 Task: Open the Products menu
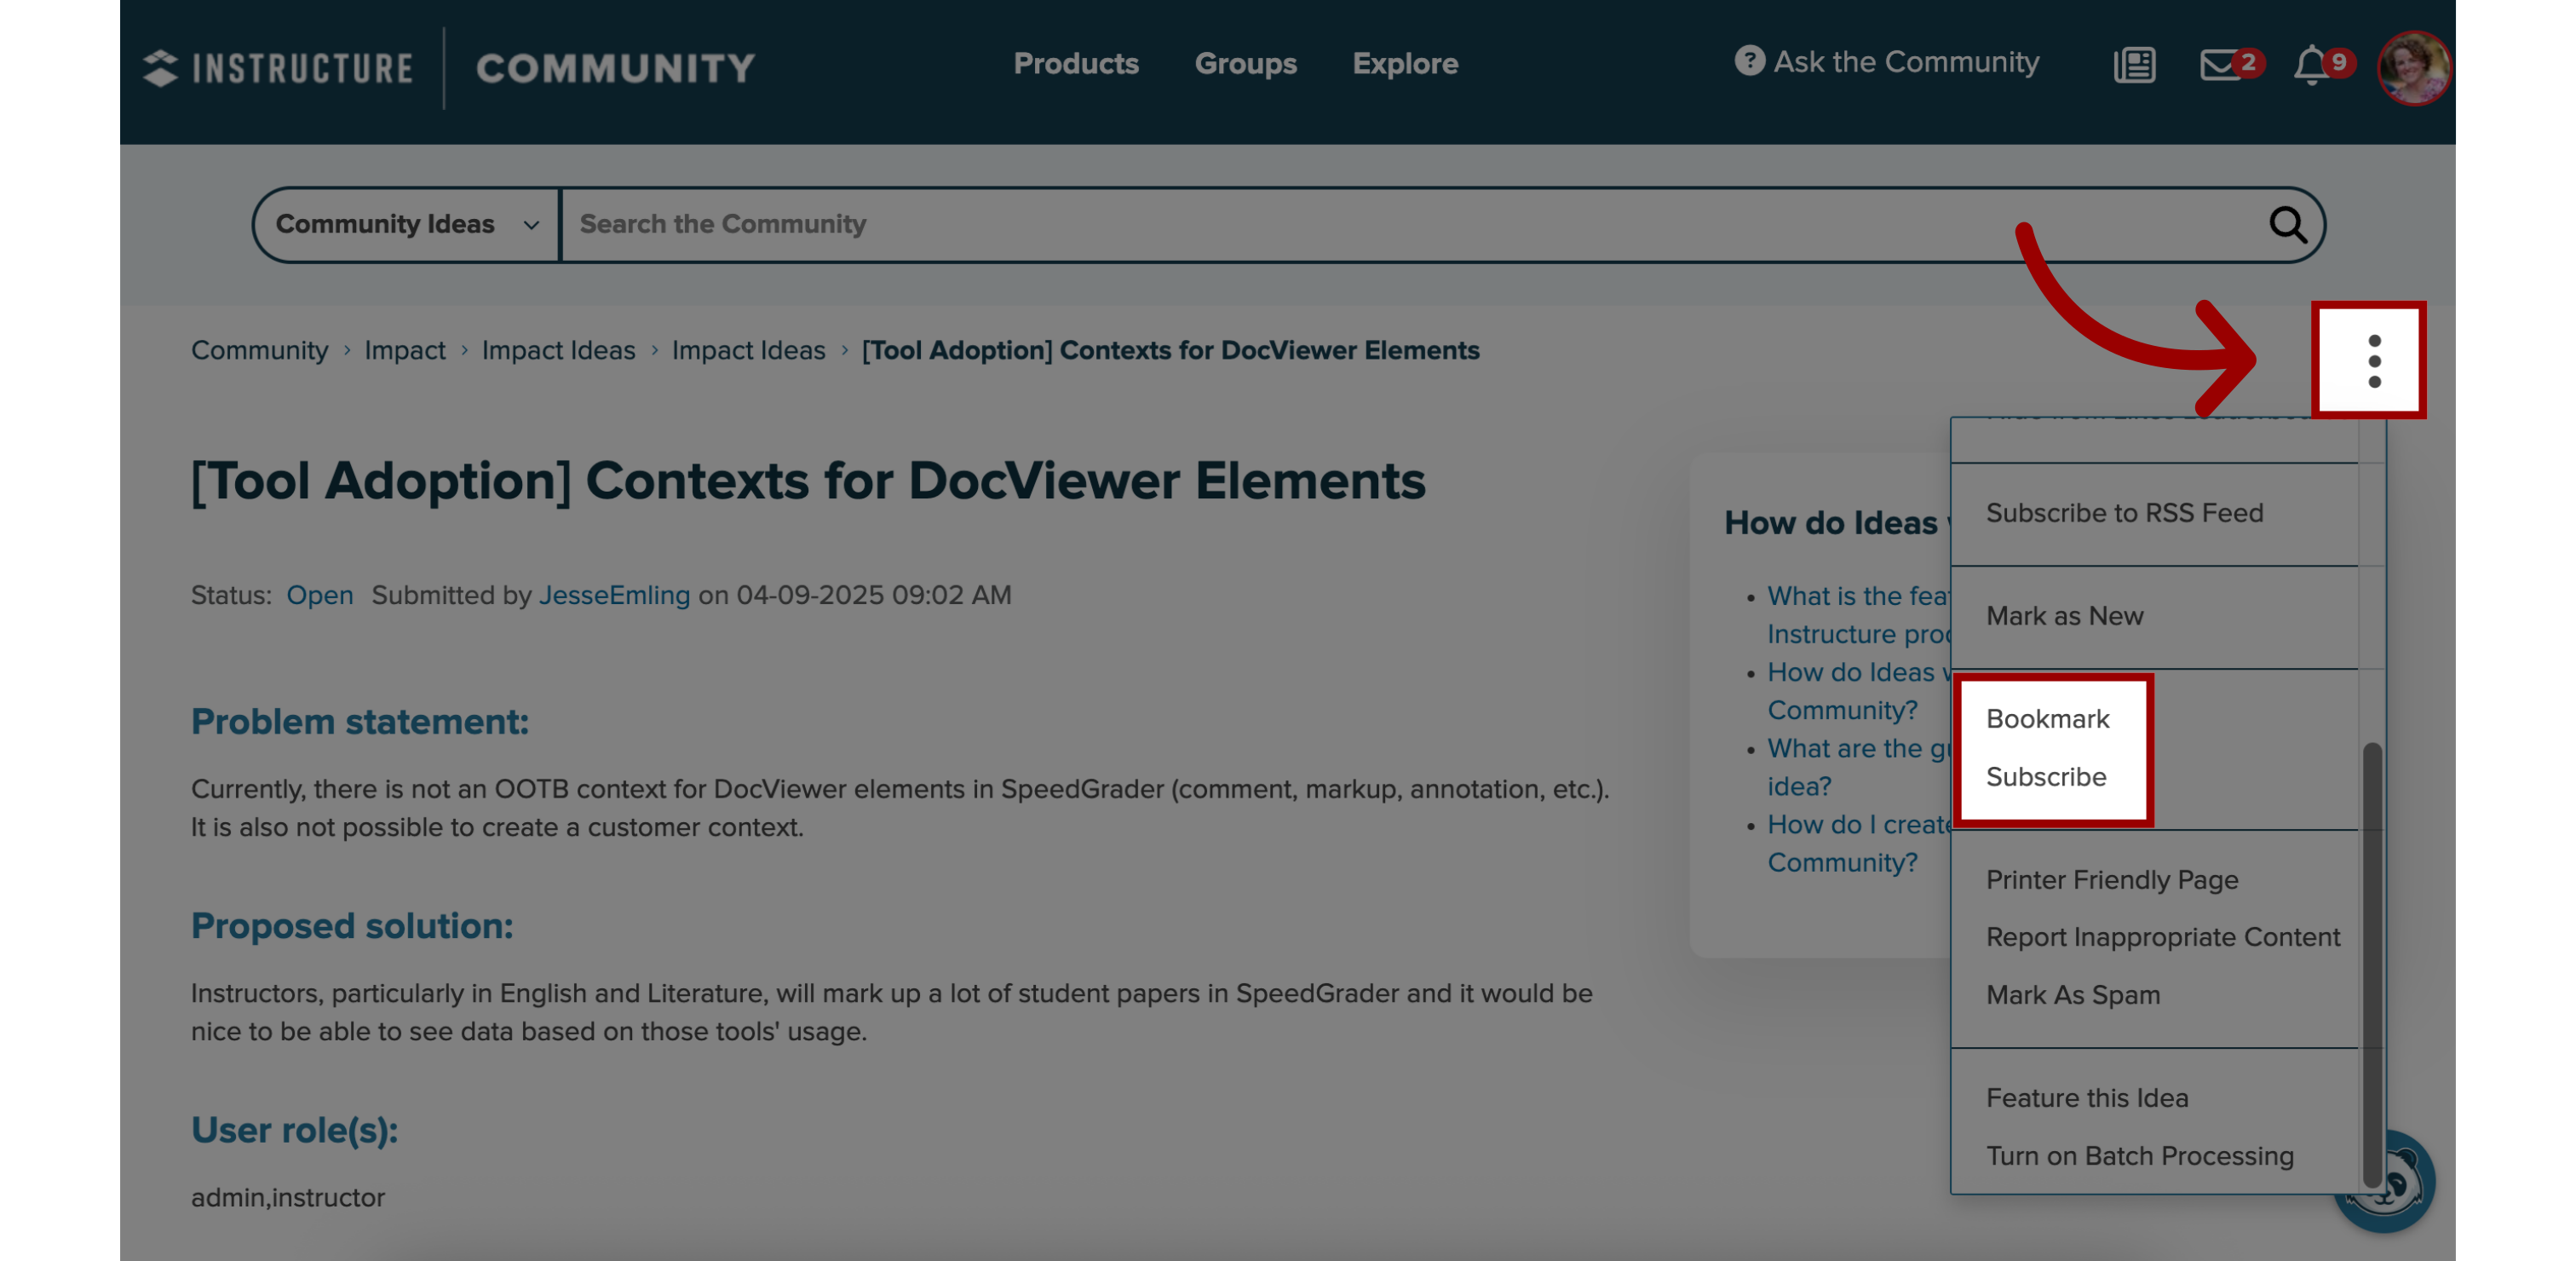pyautogui.click(x=1075, y=63)
